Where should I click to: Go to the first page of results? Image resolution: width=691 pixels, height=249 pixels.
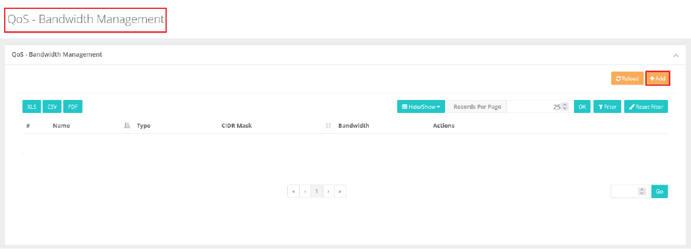pyautogui.click(x=293, y=192)
